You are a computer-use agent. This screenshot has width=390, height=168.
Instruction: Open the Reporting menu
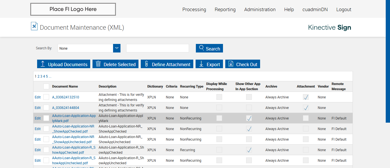point(225,9)
